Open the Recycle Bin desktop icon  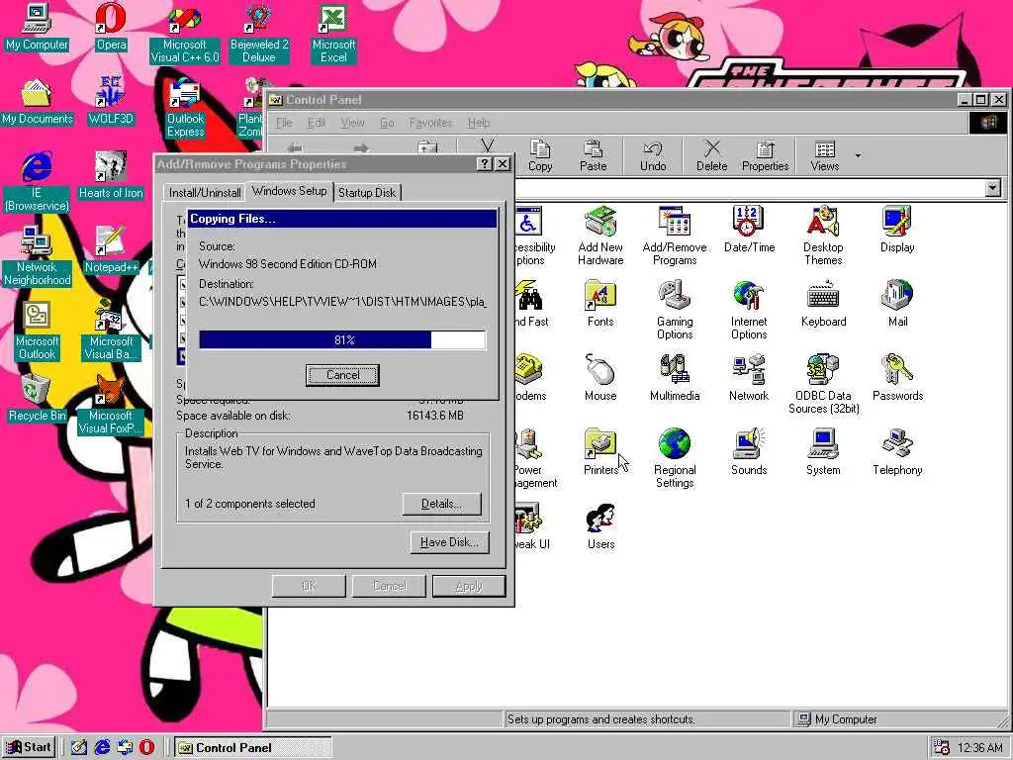(37, 398)
